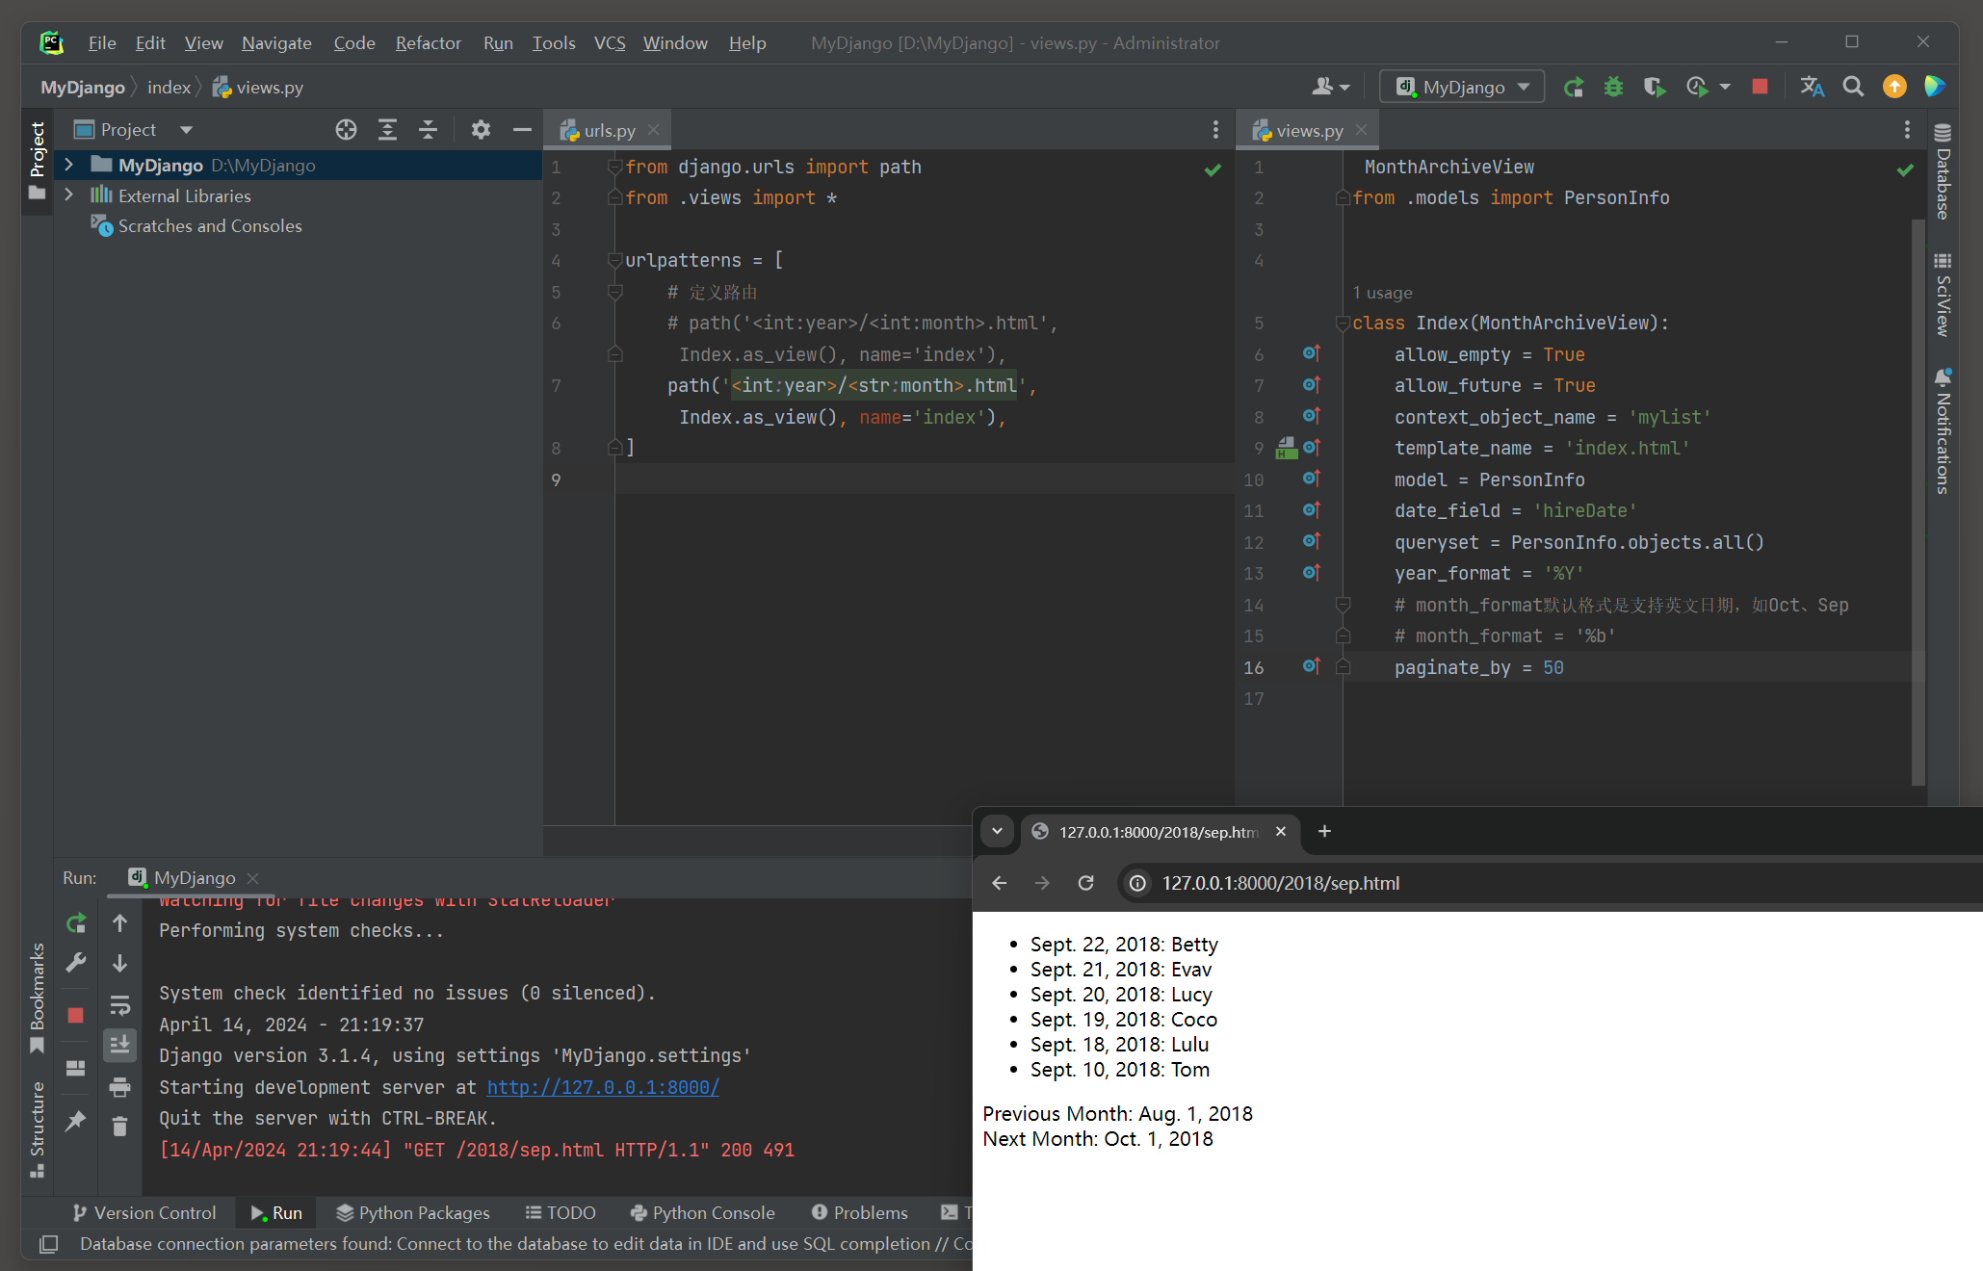Click the Profile run icon
Viewport: 1983px width, 1271px height.
coord(1697,88)
